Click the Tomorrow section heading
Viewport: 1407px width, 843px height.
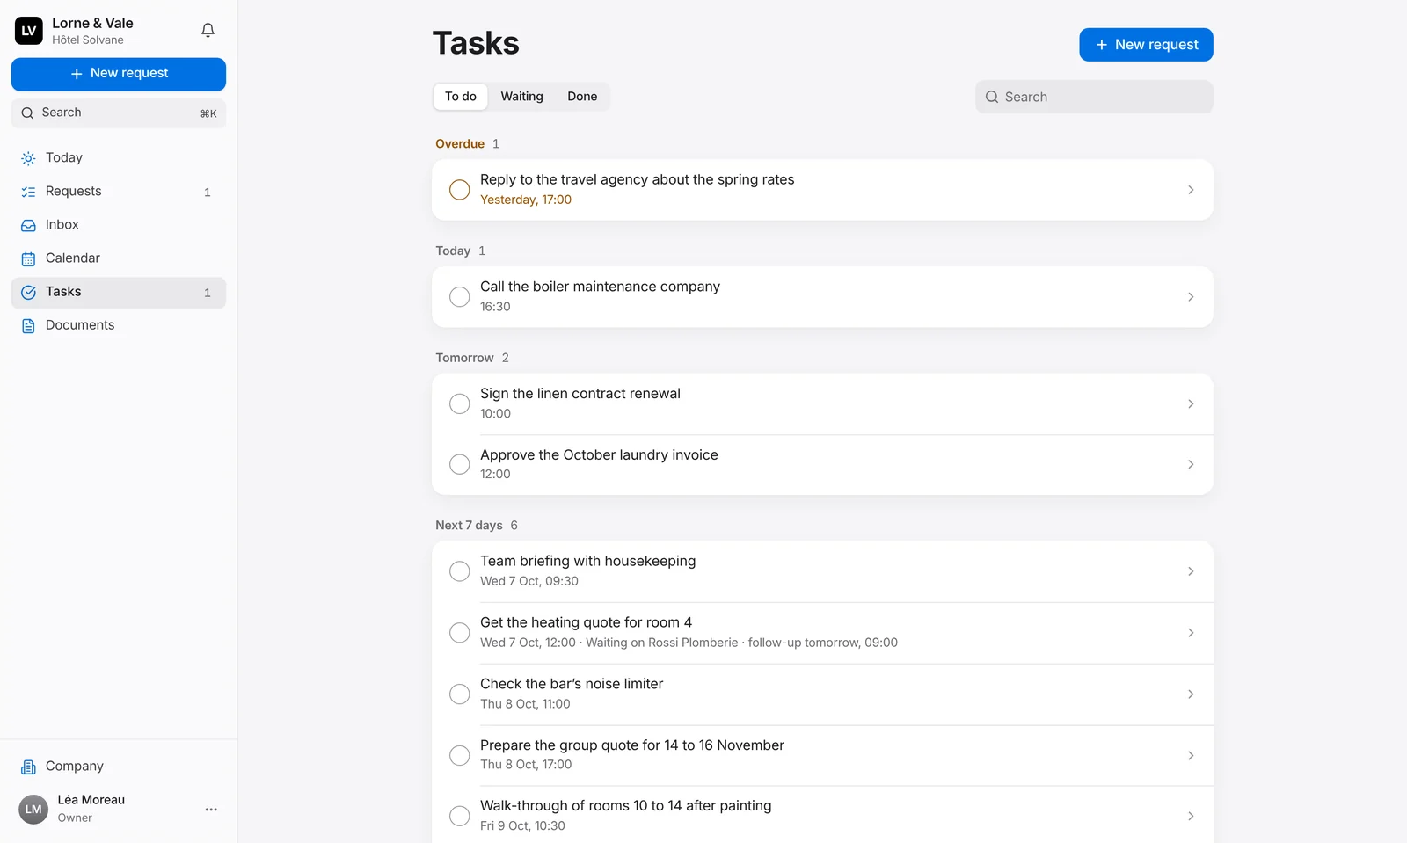464,358
